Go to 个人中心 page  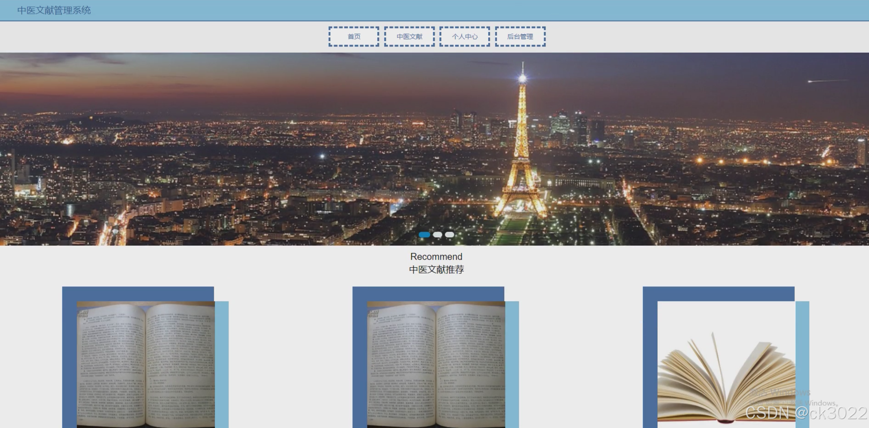click(465, 37)
